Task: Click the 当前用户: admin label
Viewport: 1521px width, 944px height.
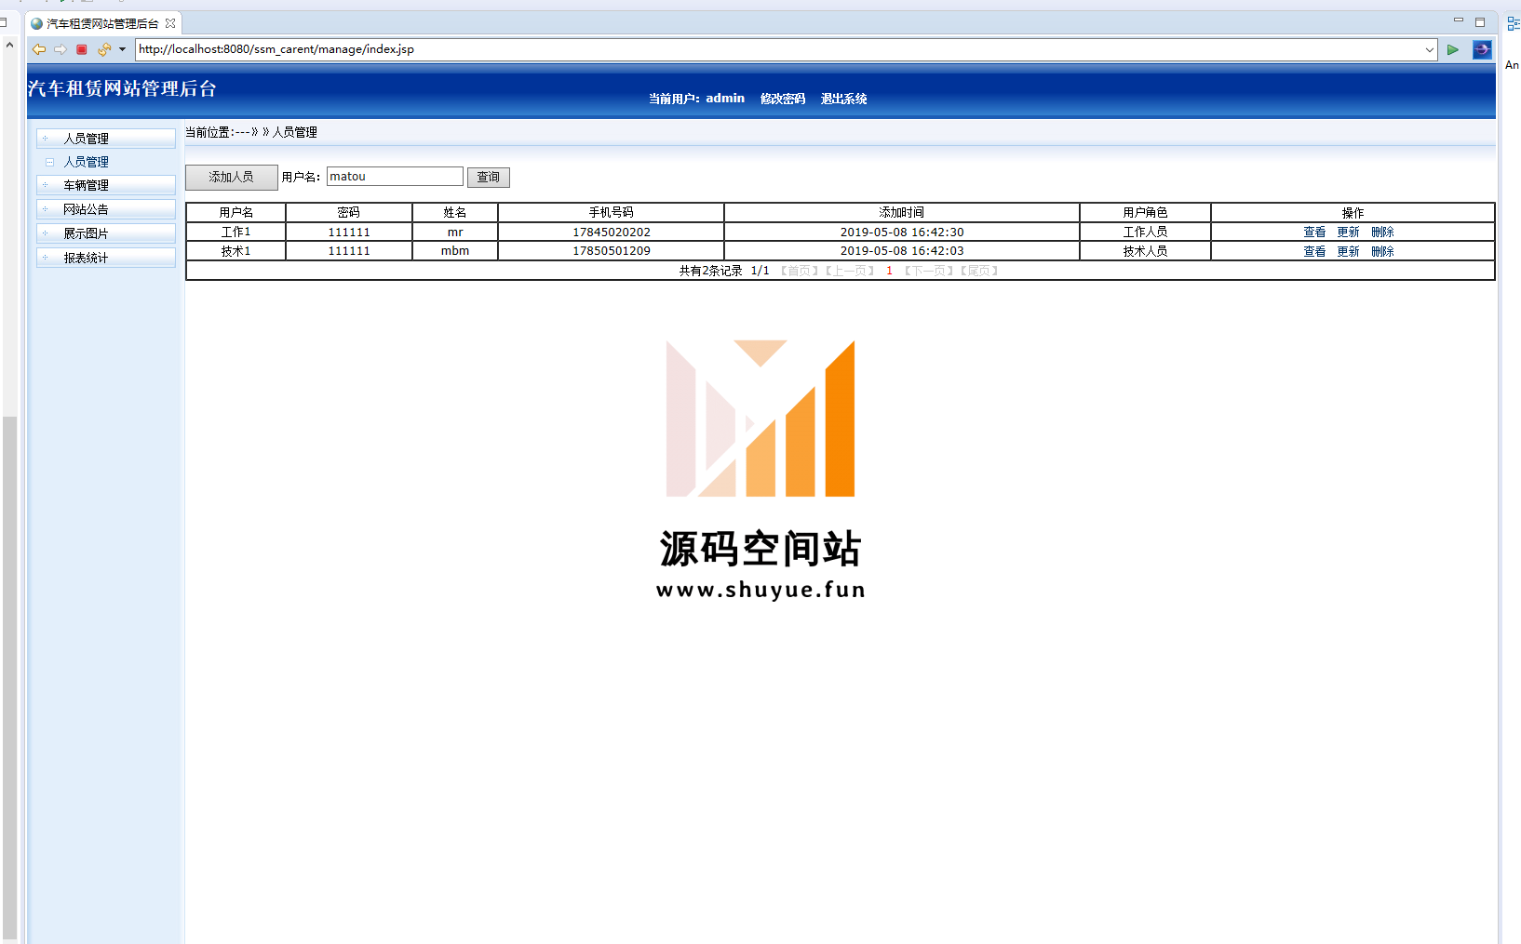Action: tap(696, 99)
